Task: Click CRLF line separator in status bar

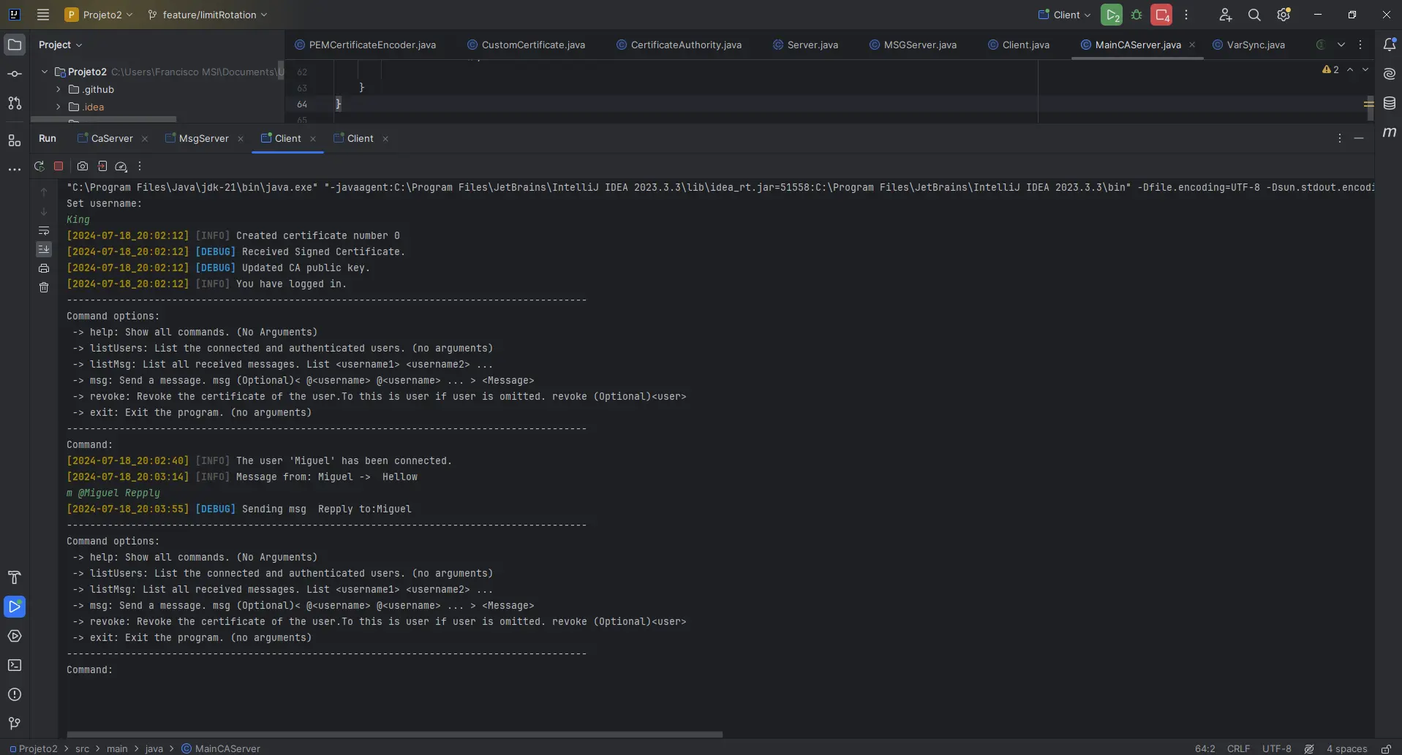Action: (1238, 748)
